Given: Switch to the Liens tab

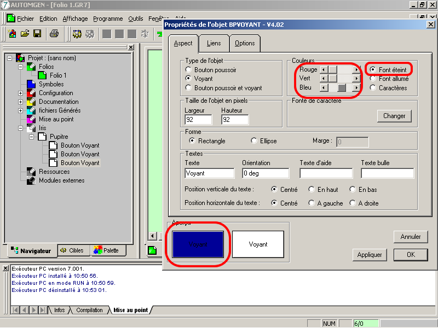Looking at the screenshot, I should (x=214, y=43).
